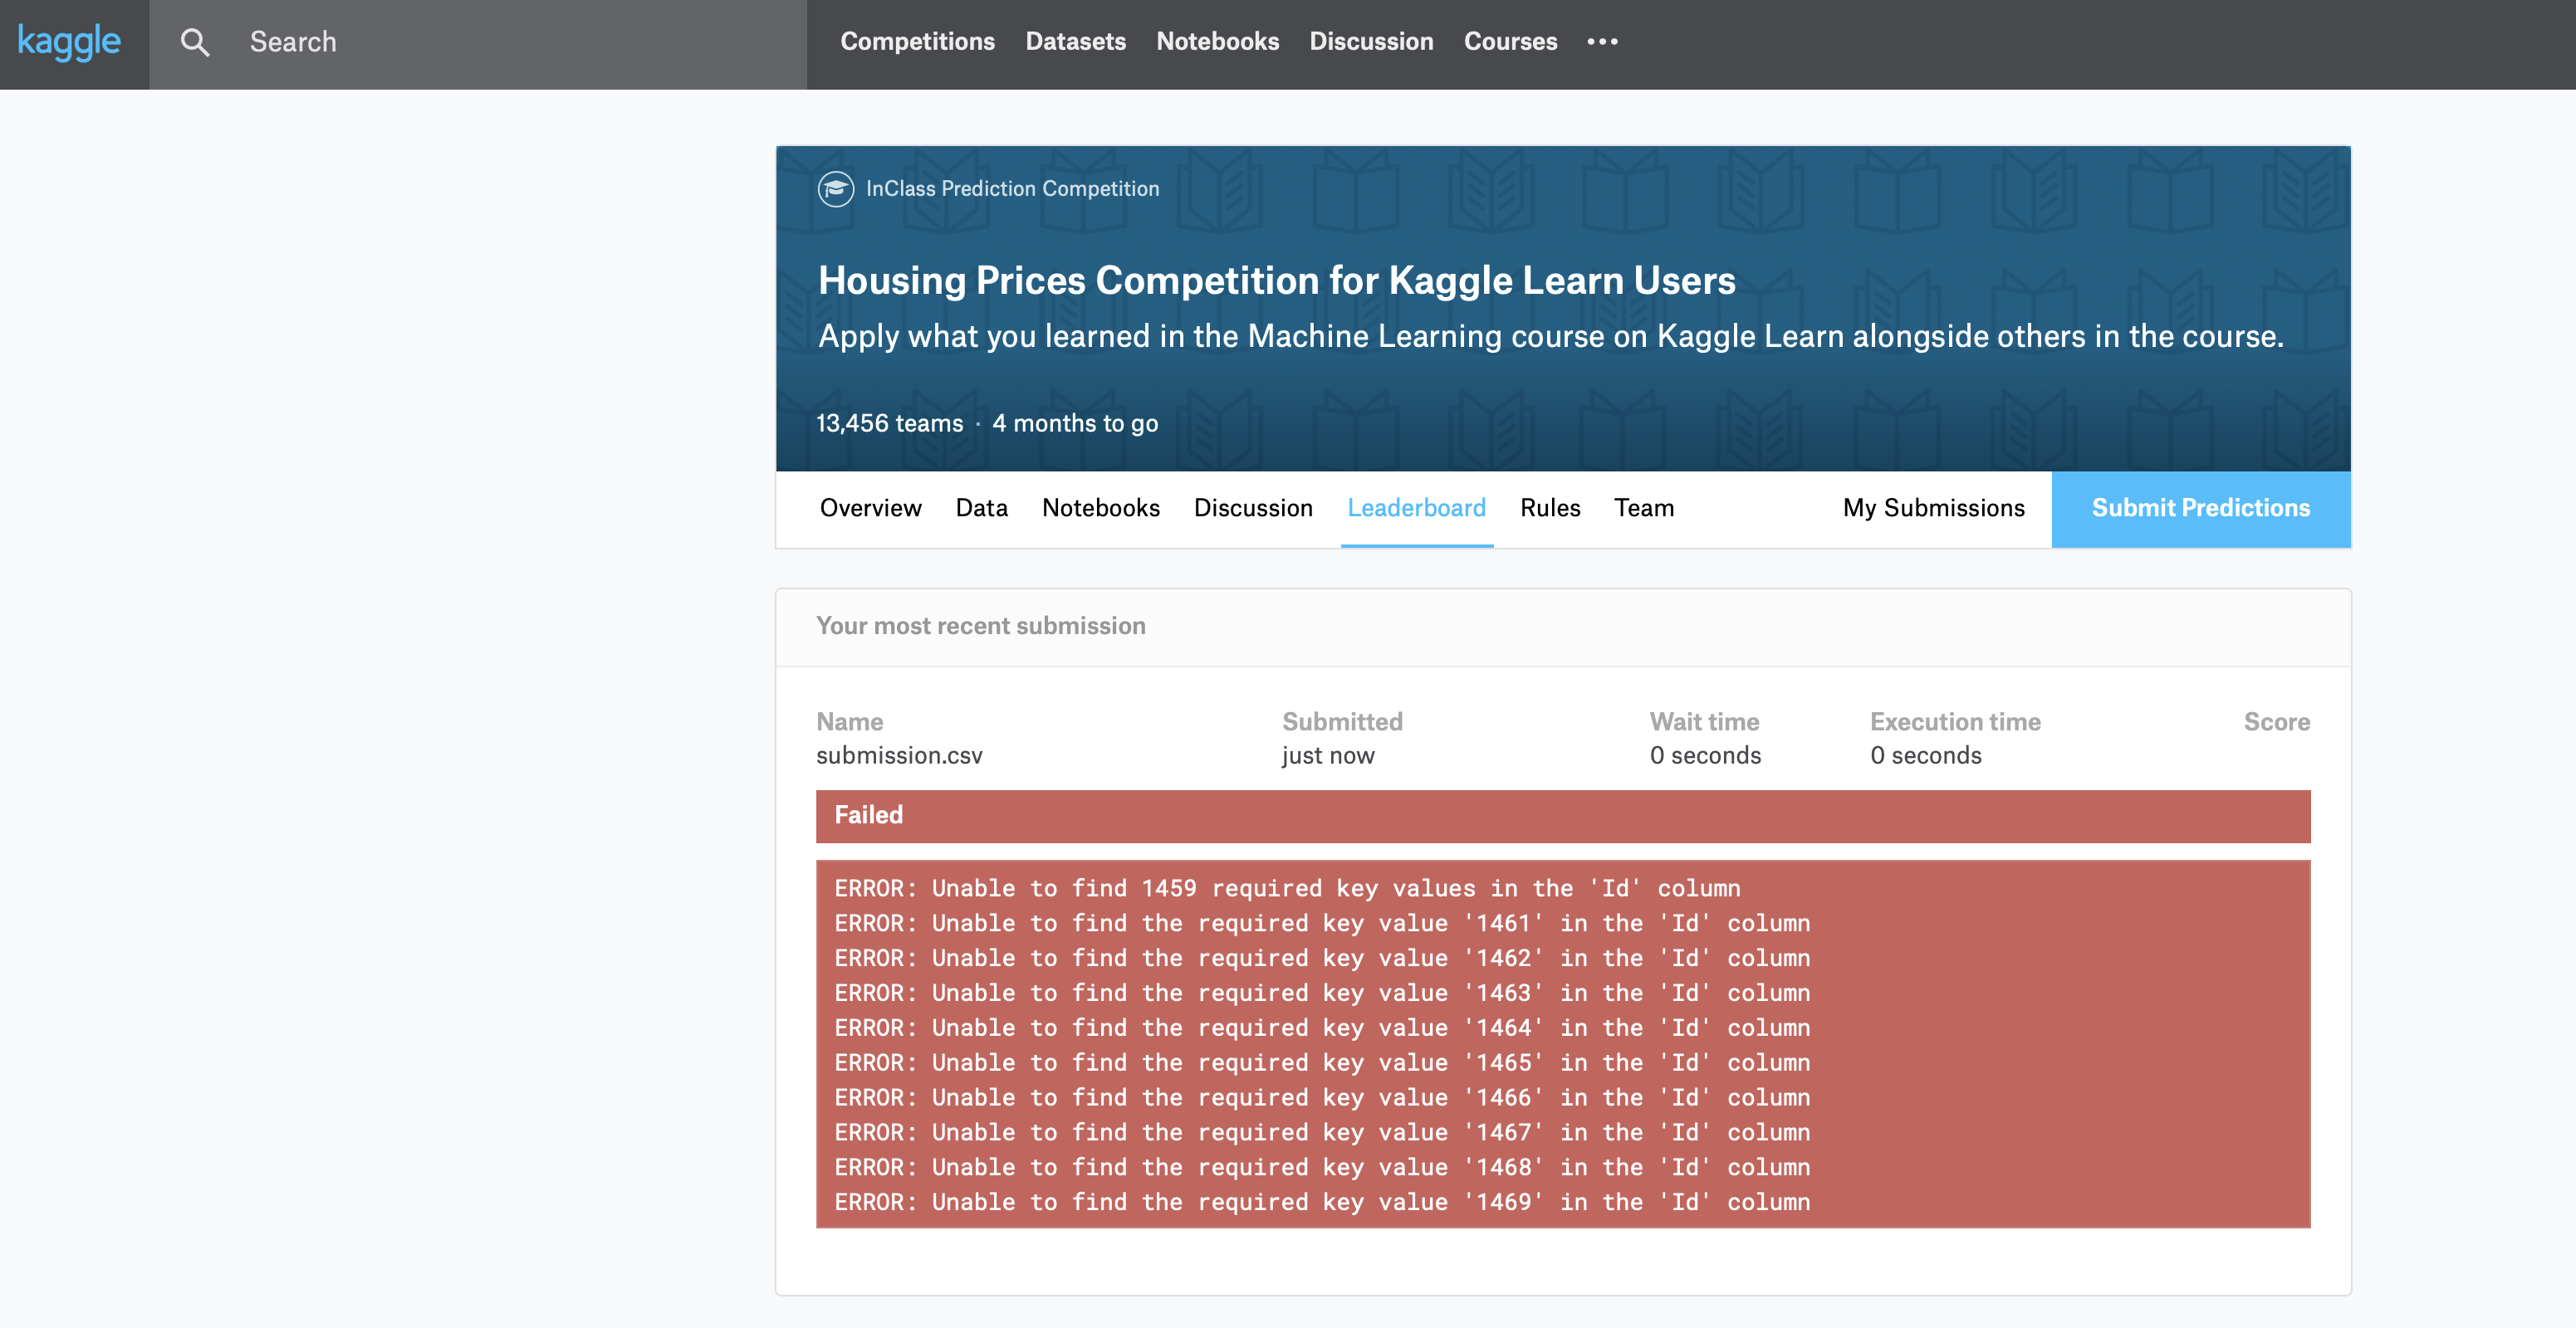The image size is (2576, 1328).
Task: Click the Kaggle logo
Action: click(x=69, y=42)
